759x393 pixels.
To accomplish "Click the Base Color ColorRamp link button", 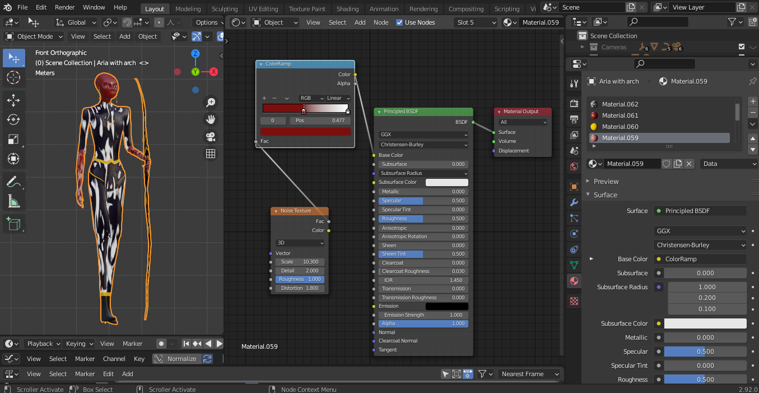I will [700, 259].
